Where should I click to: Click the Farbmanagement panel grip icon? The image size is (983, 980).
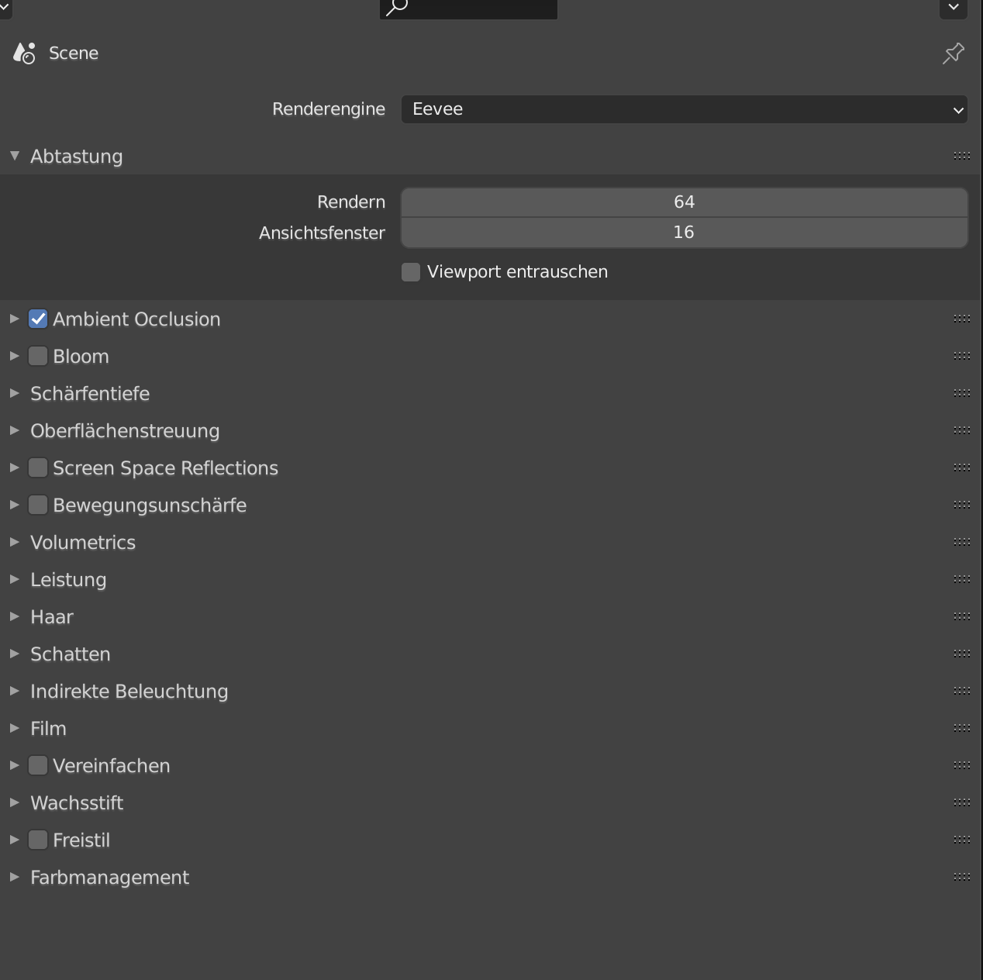coord(961,877)
